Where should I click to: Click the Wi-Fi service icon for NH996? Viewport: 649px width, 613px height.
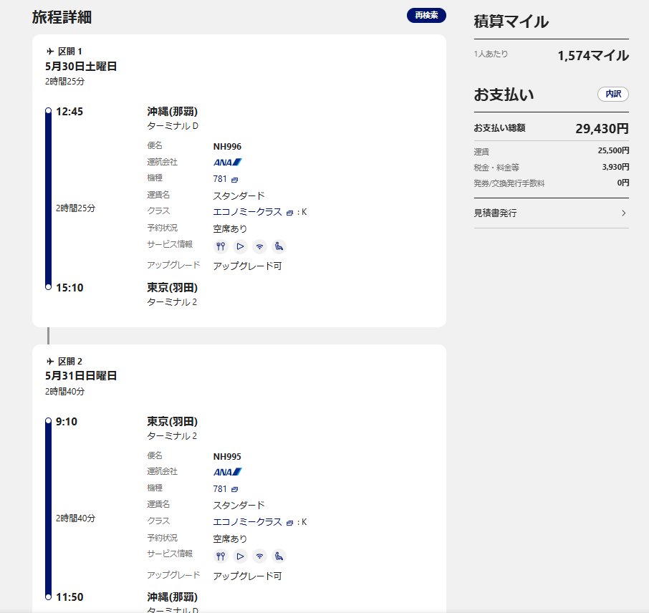[259, 246]
